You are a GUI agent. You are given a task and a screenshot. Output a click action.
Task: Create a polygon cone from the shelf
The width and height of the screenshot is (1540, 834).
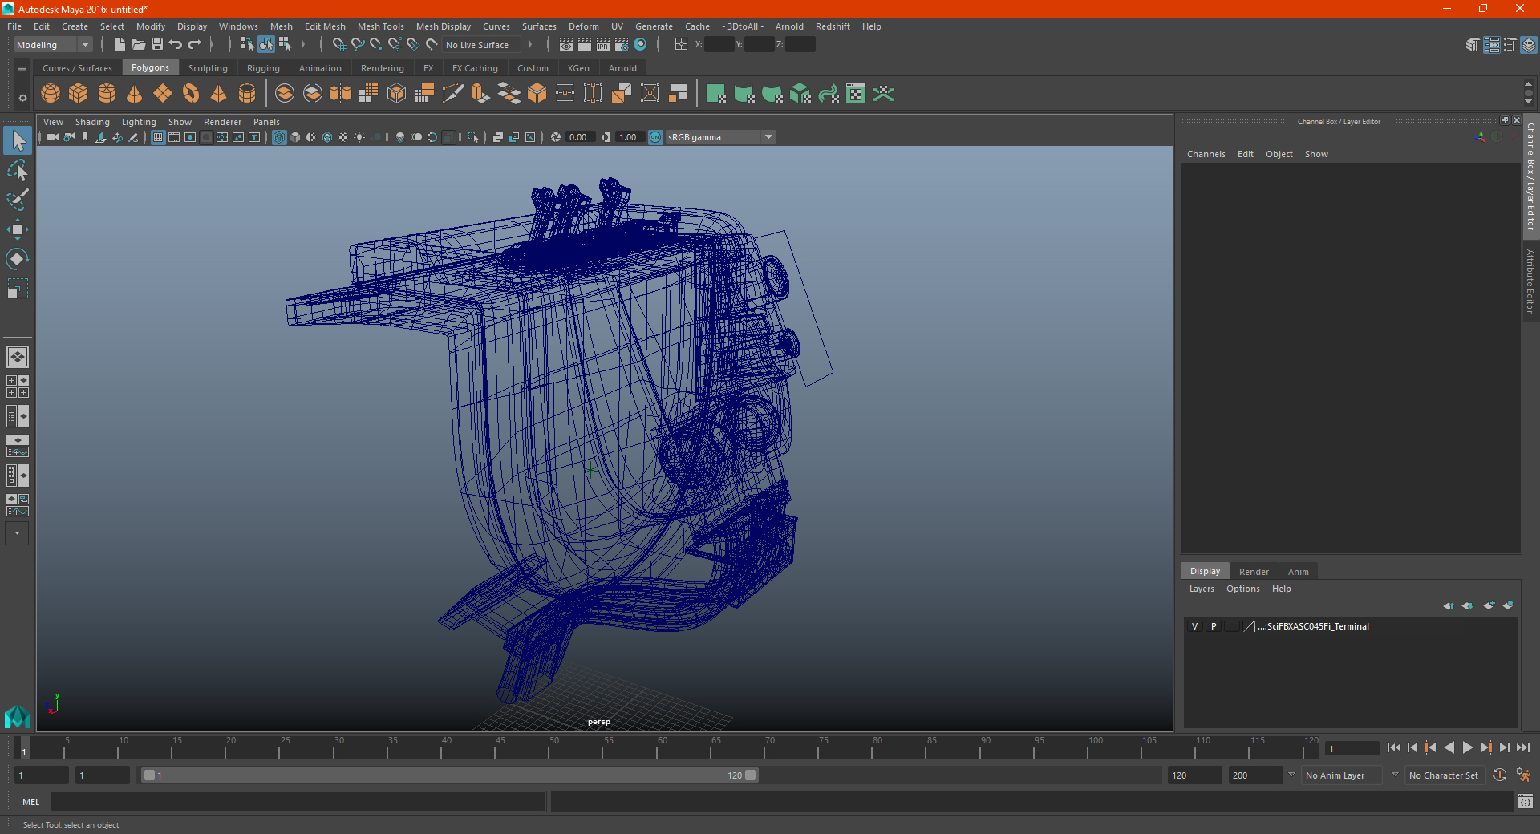point(135,94)
